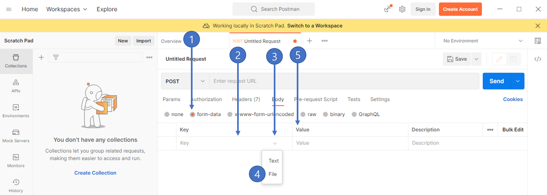Click the cloud-off icon in the banner
This screenshot has height=195, width=547.
pyautogui.click(x=206, y=26)
